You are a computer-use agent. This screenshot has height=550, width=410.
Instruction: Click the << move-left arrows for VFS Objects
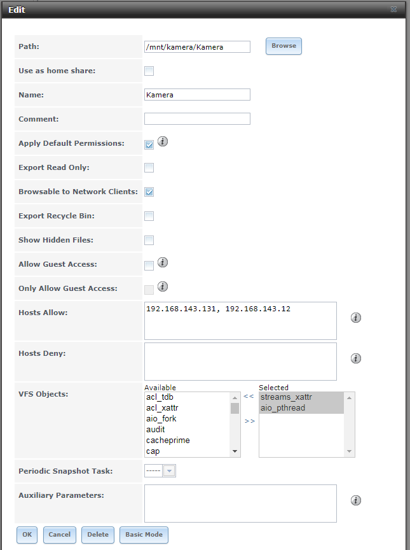[249, 397]
